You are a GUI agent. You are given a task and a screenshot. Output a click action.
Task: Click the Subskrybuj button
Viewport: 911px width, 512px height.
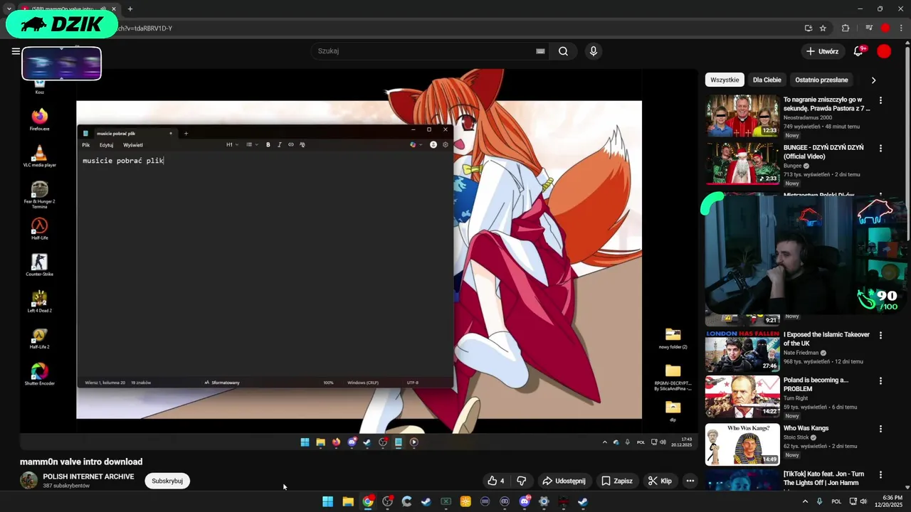pos(167,481)
